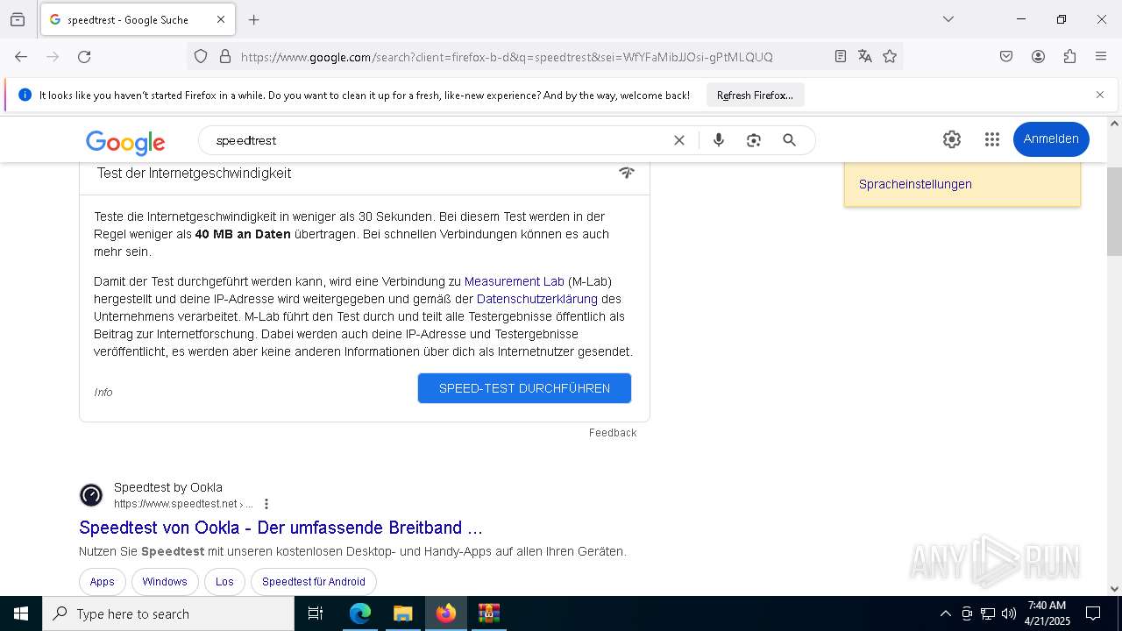This screenshot has width=1122, height=631.
Task: Show hidden system tray icons
Action: (945, 613)
